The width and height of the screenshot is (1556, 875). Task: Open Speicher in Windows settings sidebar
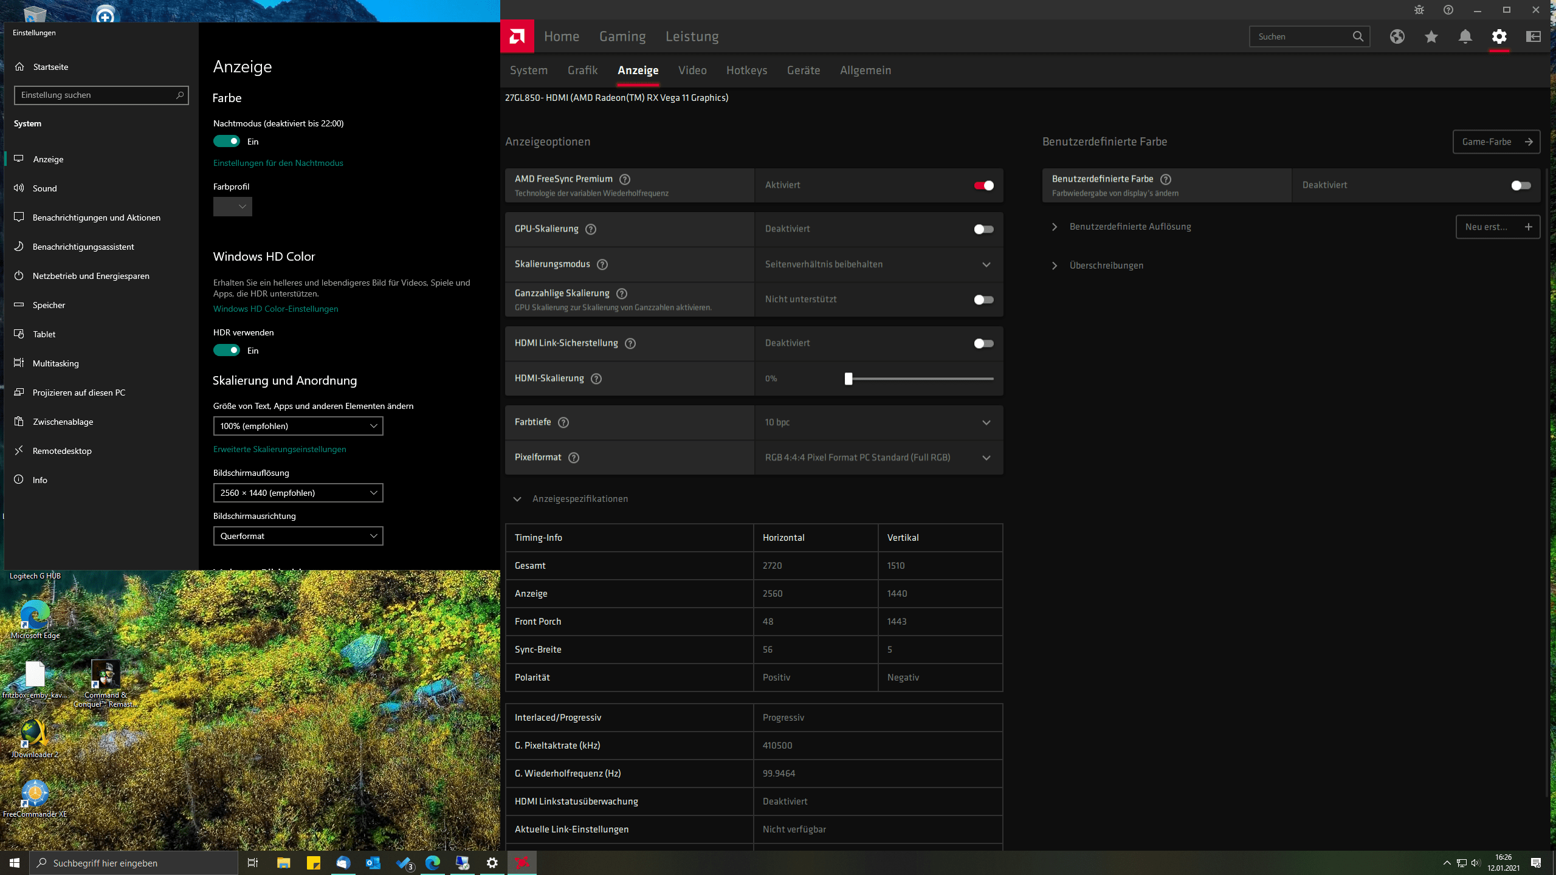[101, 305]
